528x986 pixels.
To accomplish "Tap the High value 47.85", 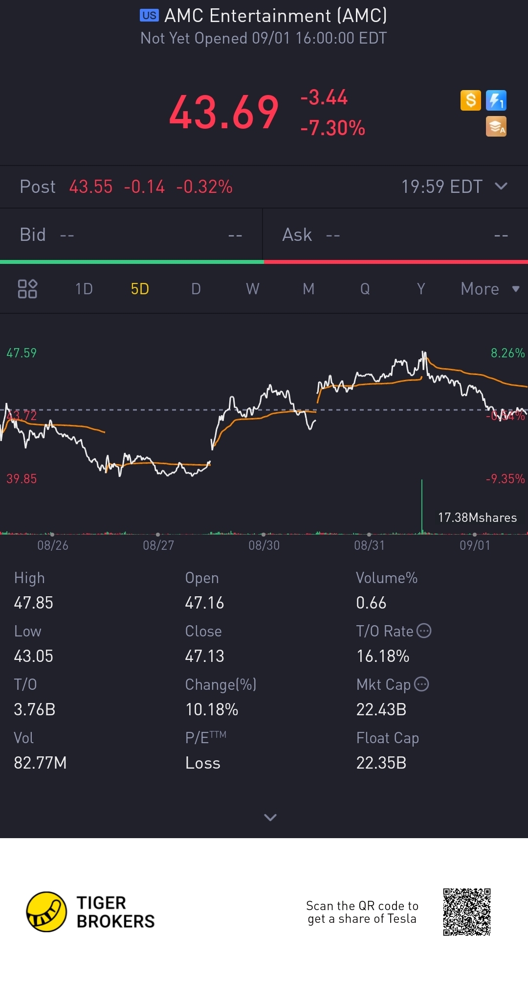I will pos(34,603).
